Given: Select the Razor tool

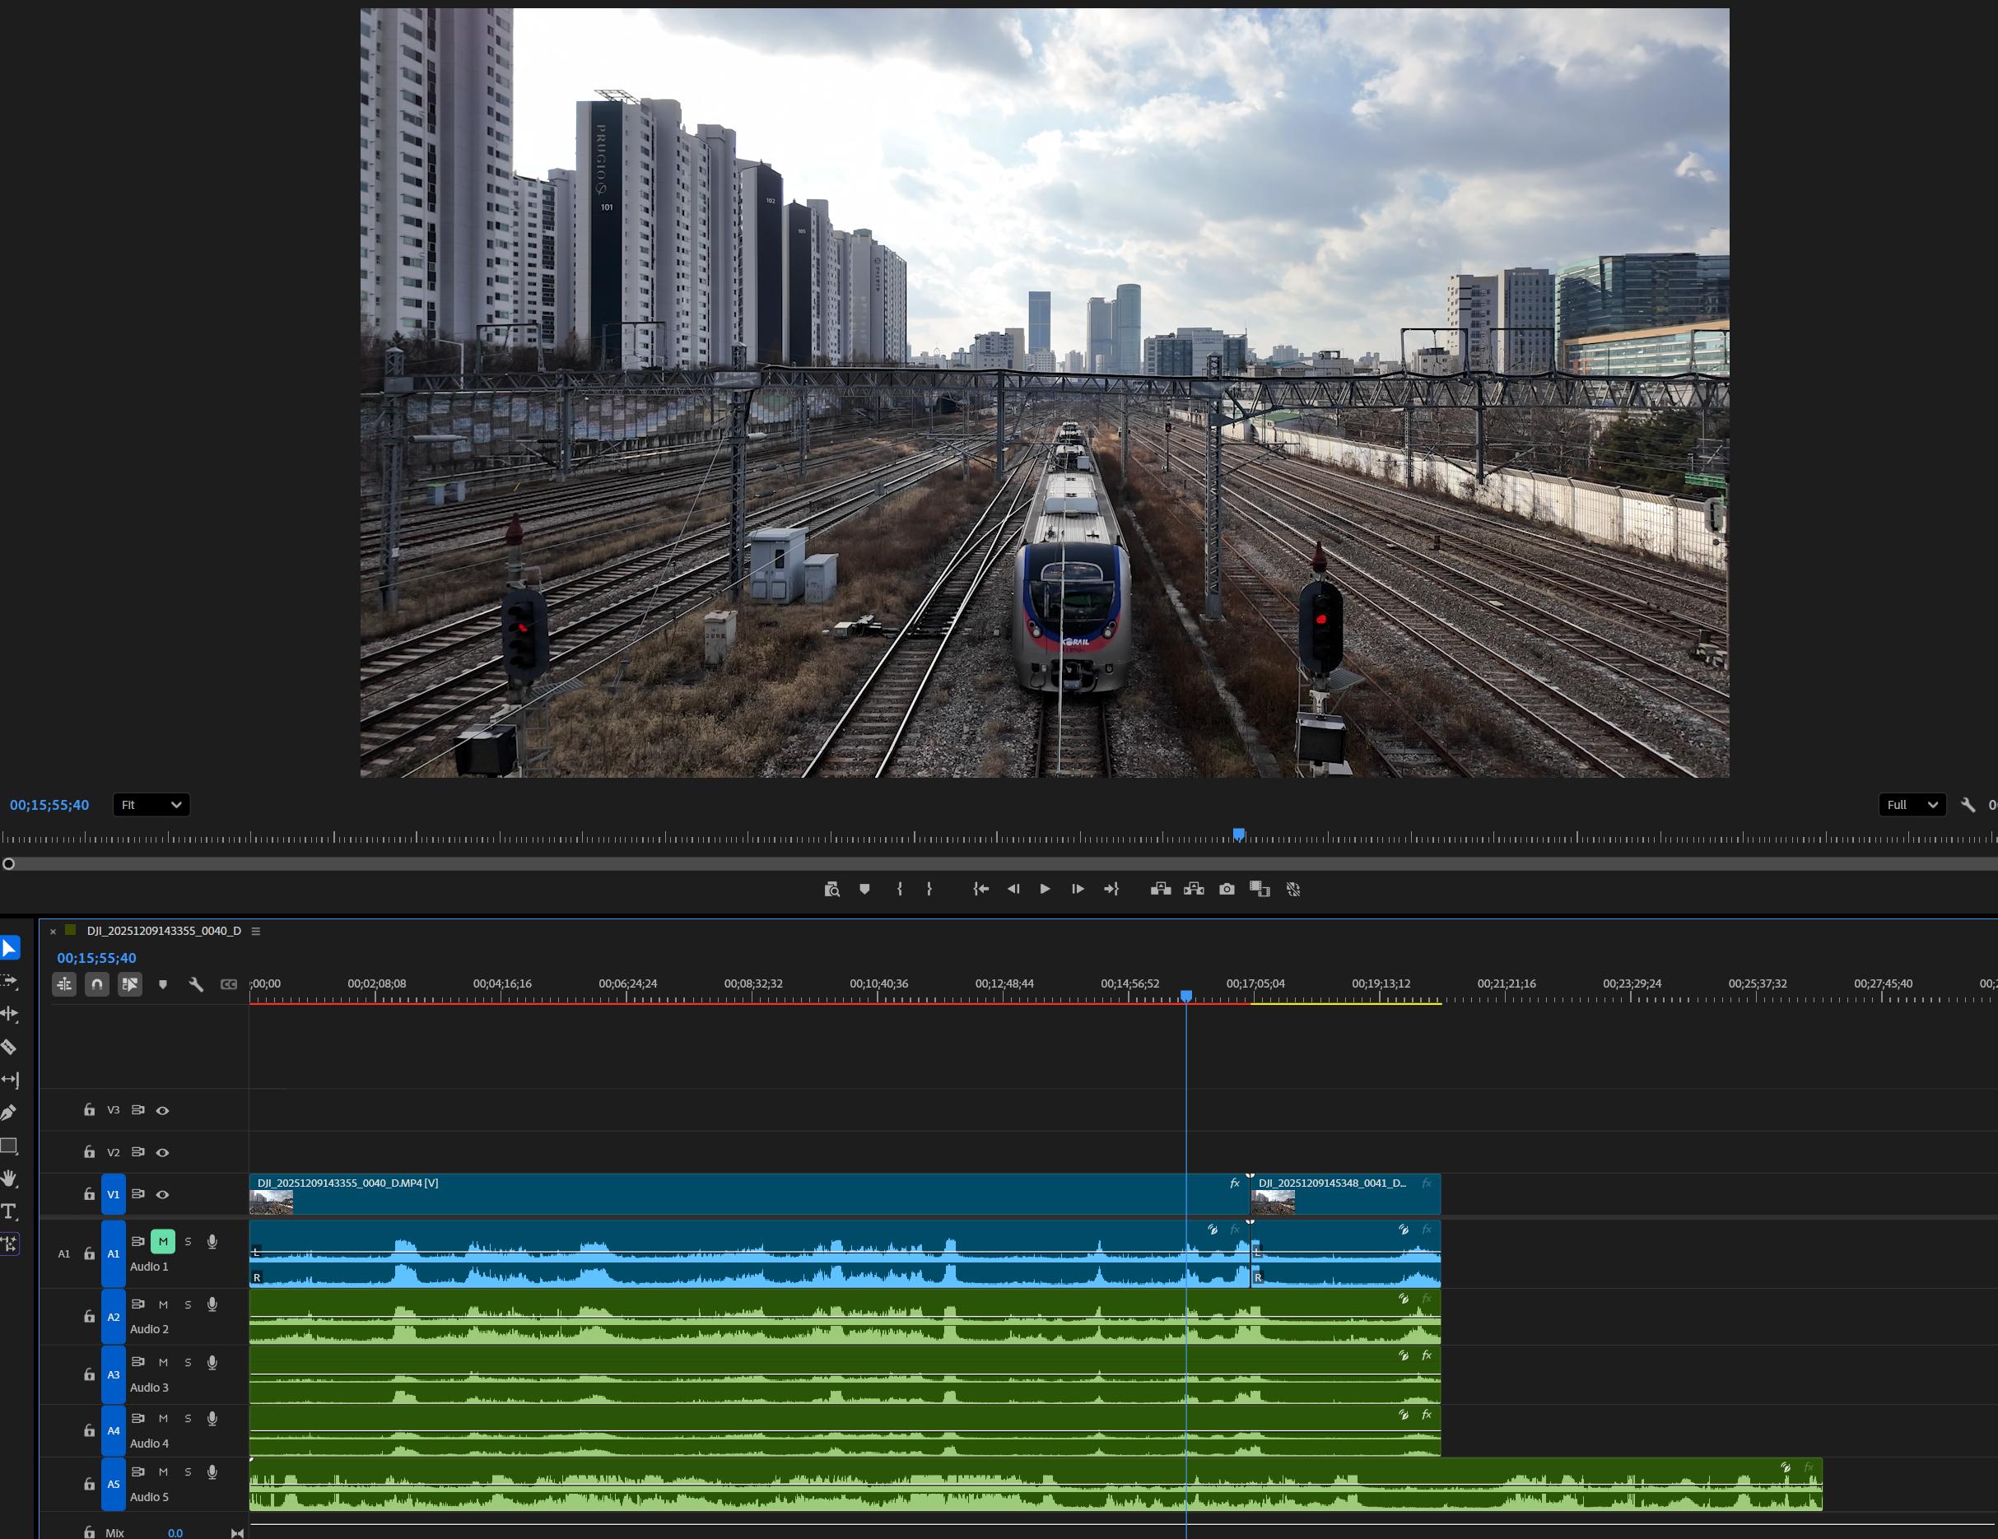Looking at the screenshot, I should click(9, 1047).
